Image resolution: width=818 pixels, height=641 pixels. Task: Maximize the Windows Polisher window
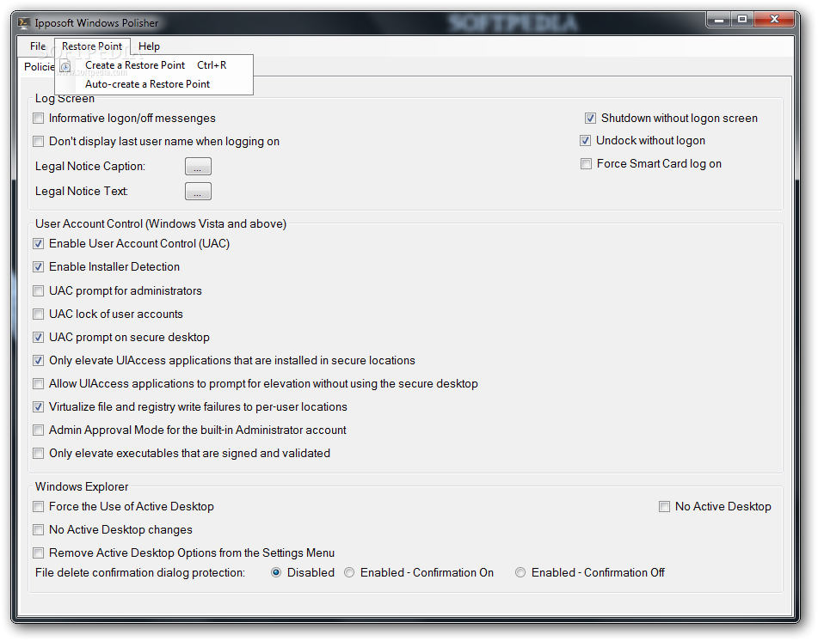742,20
